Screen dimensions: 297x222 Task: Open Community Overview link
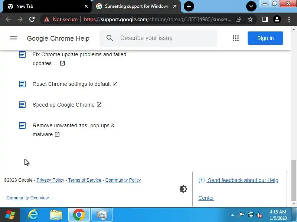coord(27,198)
